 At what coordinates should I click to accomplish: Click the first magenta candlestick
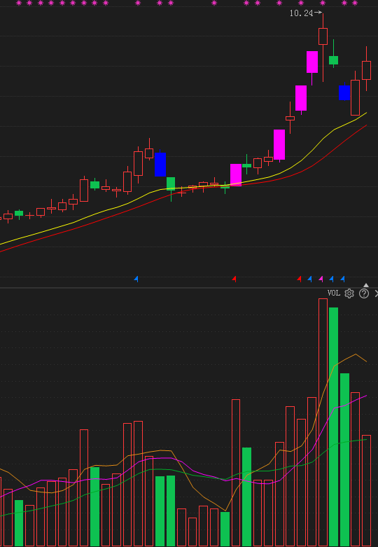click(x=236, y=175)
